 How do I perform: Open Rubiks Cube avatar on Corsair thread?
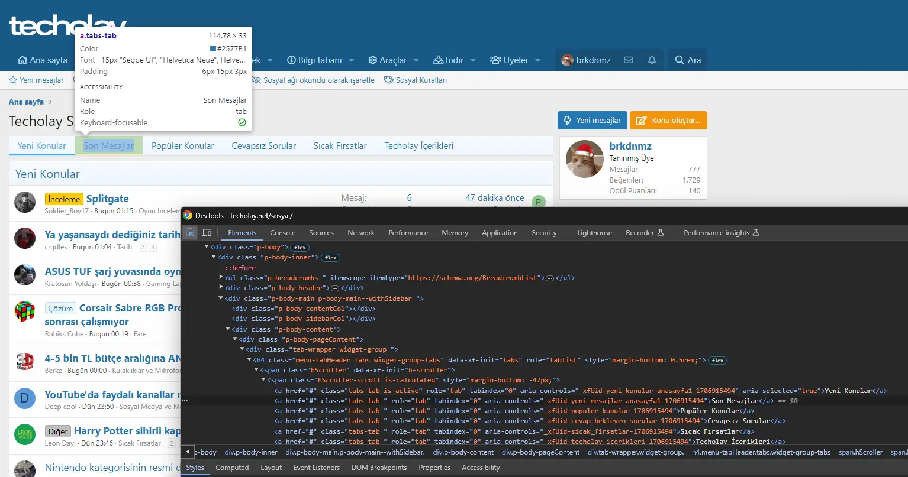click(x=25, y=311)
